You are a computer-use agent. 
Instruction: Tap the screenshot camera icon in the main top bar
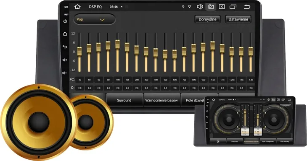(211, 7)
